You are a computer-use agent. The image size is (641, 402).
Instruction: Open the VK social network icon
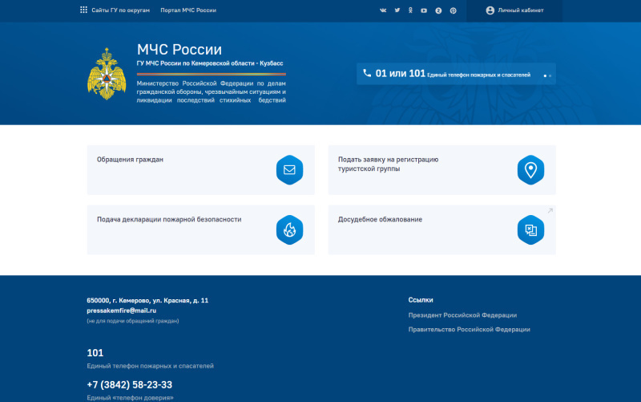(x=383, y=10)
